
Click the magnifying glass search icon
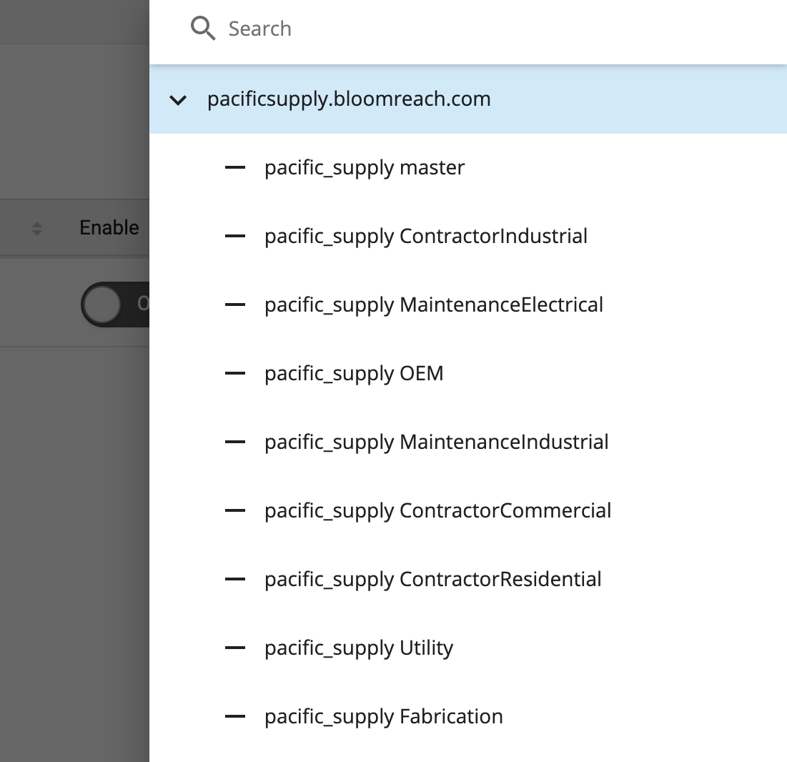pos(203,28)
